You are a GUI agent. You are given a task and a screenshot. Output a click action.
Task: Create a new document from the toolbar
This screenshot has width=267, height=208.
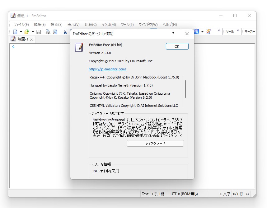coord(15,31)
